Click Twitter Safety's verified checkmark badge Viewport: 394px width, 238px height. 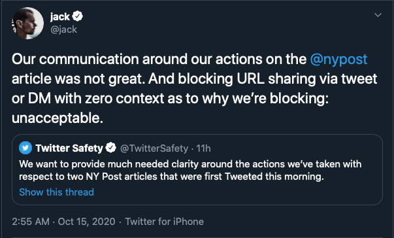[110, 148]
